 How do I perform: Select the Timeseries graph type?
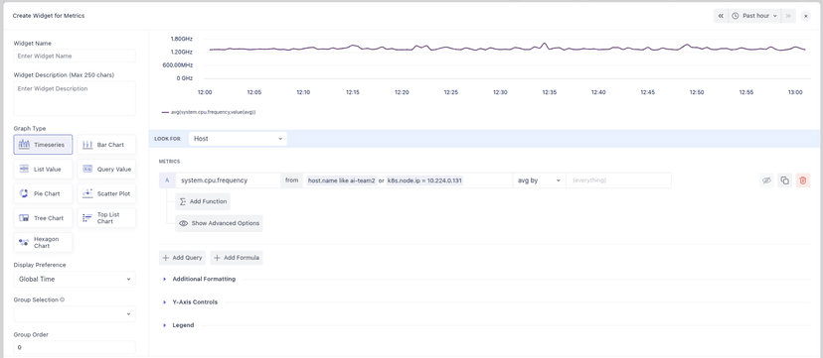pyautogui.click(x=43, y=145)
